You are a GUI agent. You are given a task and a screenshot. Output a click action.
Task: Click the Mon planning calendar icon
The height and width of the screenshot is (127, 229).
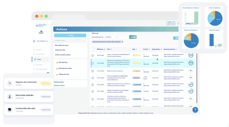pos(57,63)
